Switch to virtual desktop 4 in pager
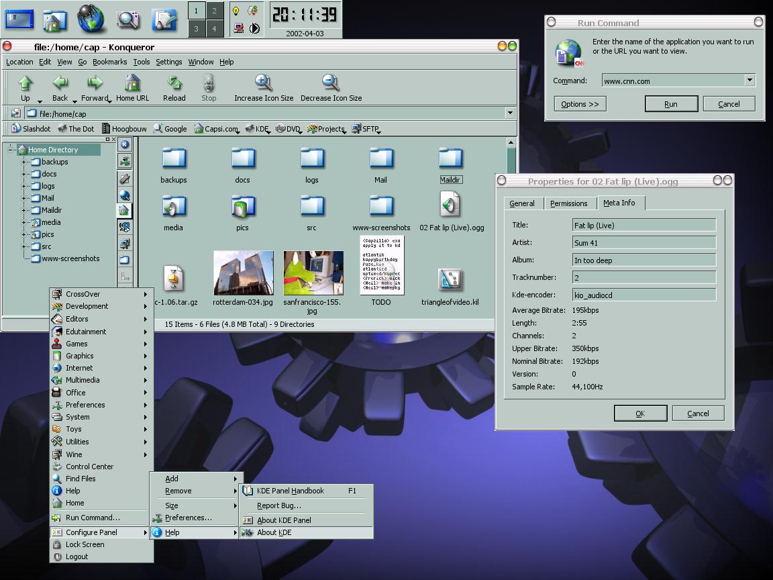This screenshot has width=773, height=580. (215, 29)
